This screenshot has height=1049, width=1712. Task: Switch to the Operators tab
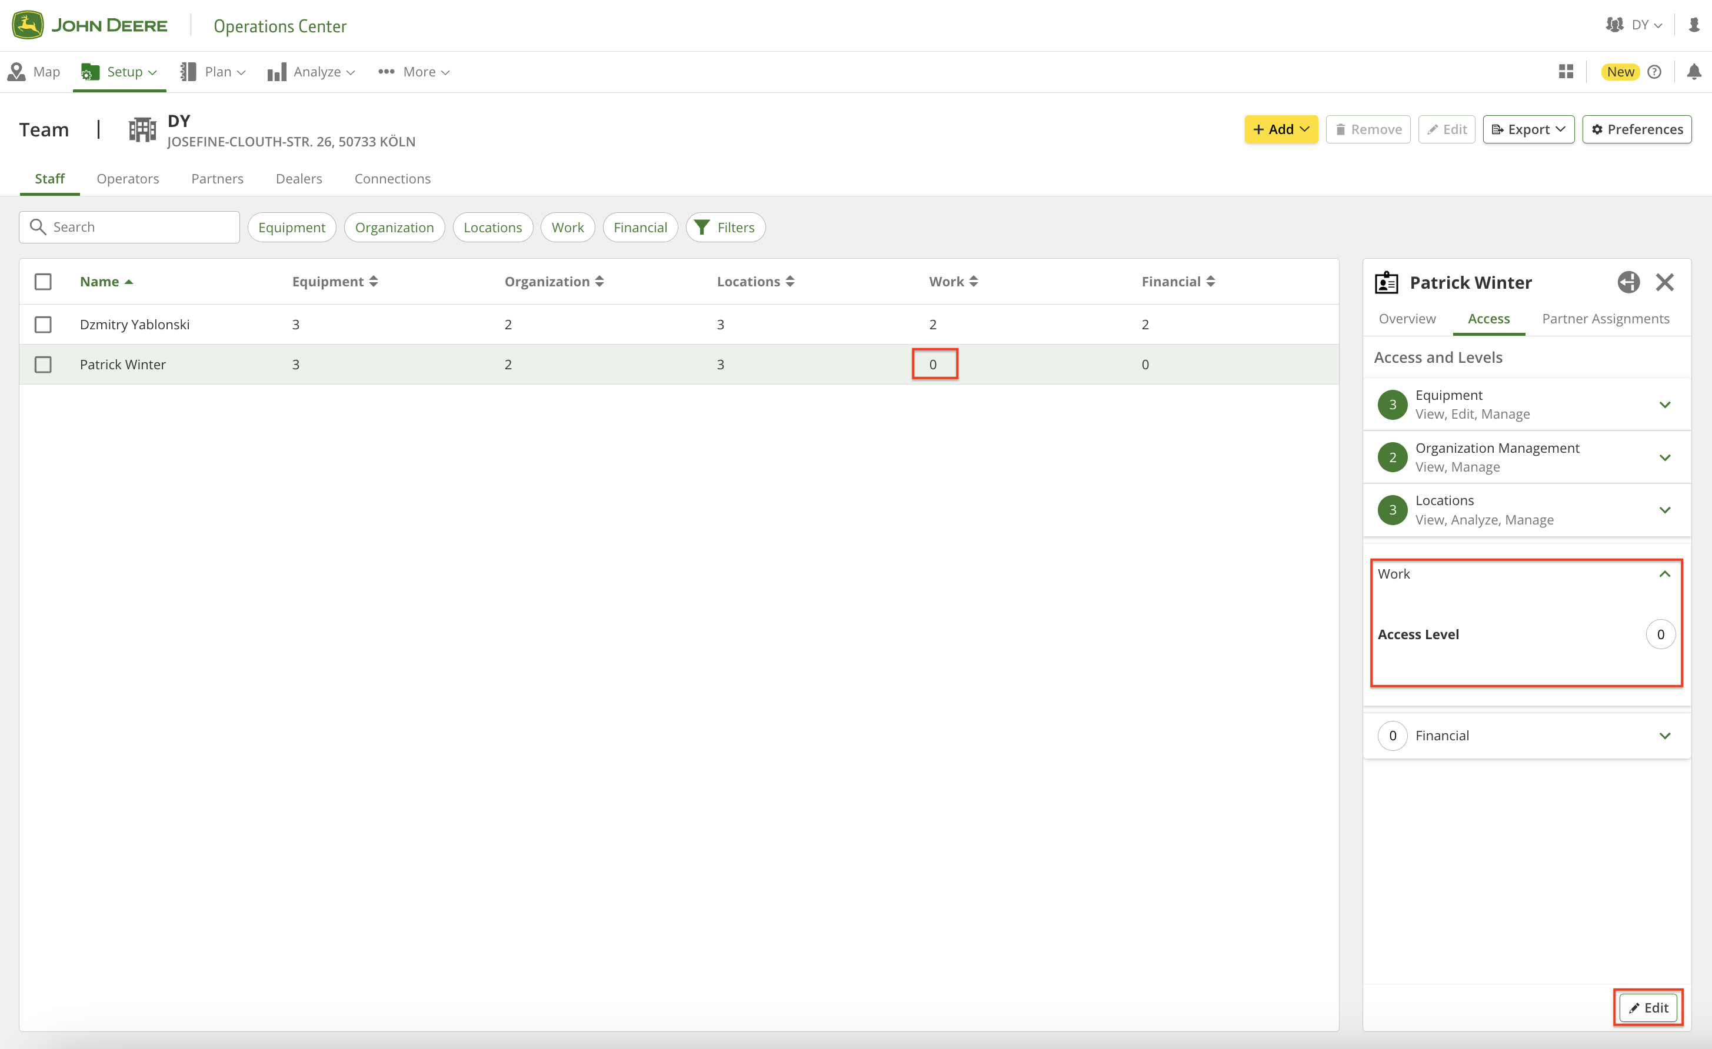pos(128,178)
